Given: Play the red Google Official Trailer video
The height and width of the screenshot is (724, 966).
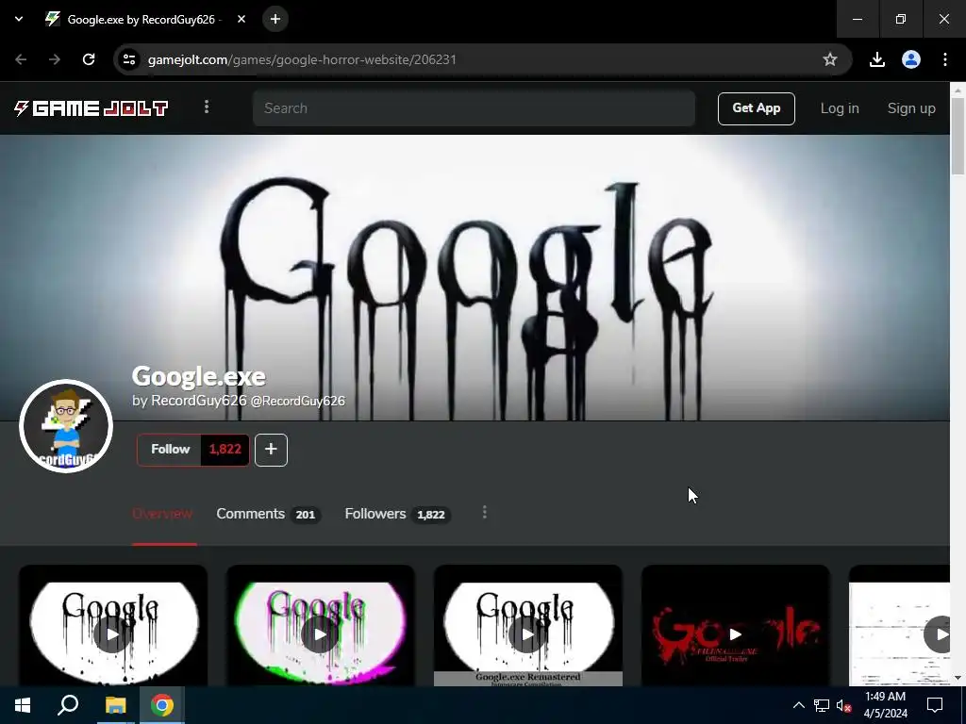Looking at the screenshot, I should pyautogui.click(x=735, y=633).
